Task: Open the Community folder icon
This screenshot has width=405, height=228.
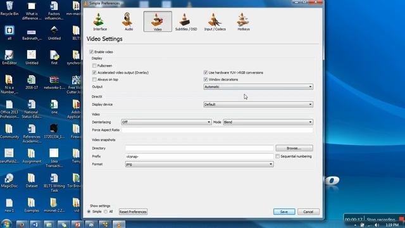Action: (9, 132)
